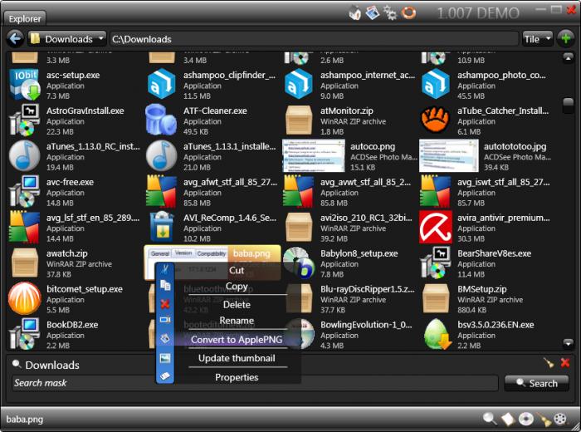Open the Tile view mode dropdown

coord(538,39)
